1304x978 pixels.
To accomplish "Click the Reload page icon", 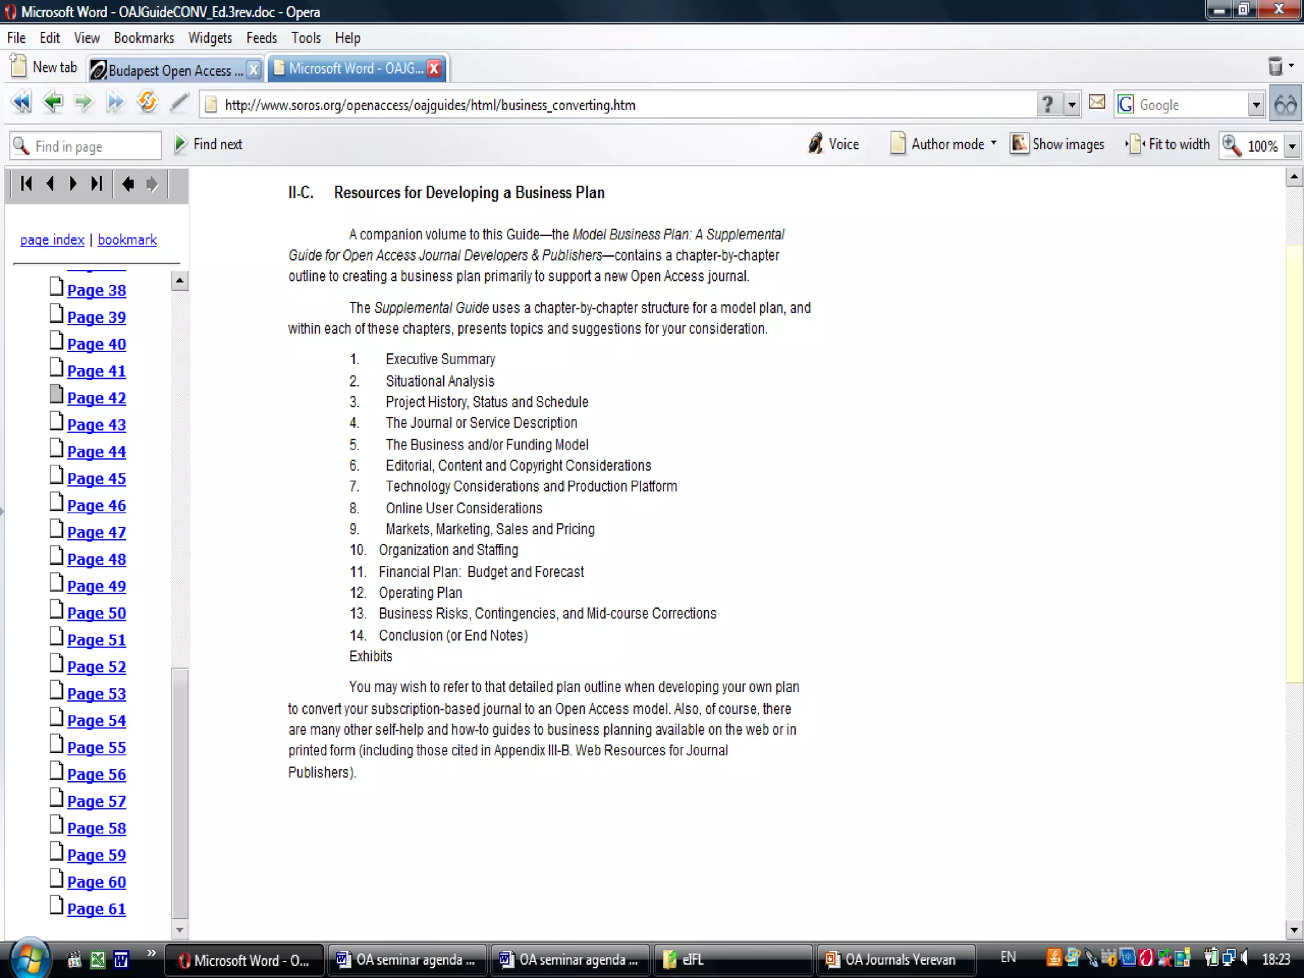I will (147, 103).
